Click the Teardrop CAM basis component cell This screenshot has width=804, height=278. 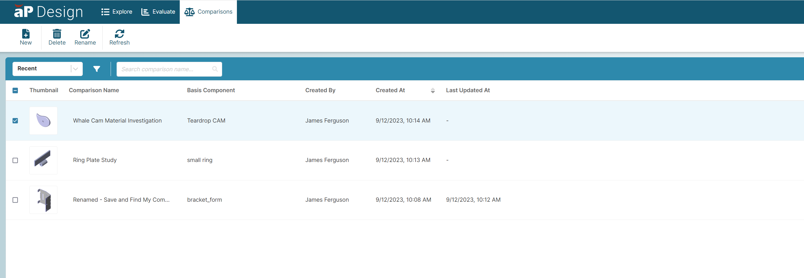(x=206, y=121)
